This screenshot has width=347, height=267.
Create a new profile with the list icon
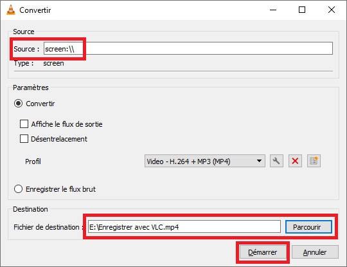click(314, 161)
